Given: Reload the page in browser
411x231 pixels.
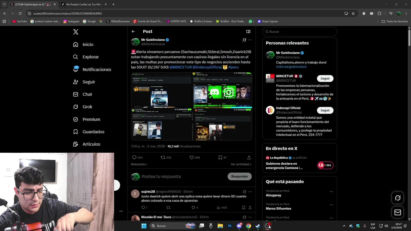Looking at the screenshot, I should (x=20, y=13).
